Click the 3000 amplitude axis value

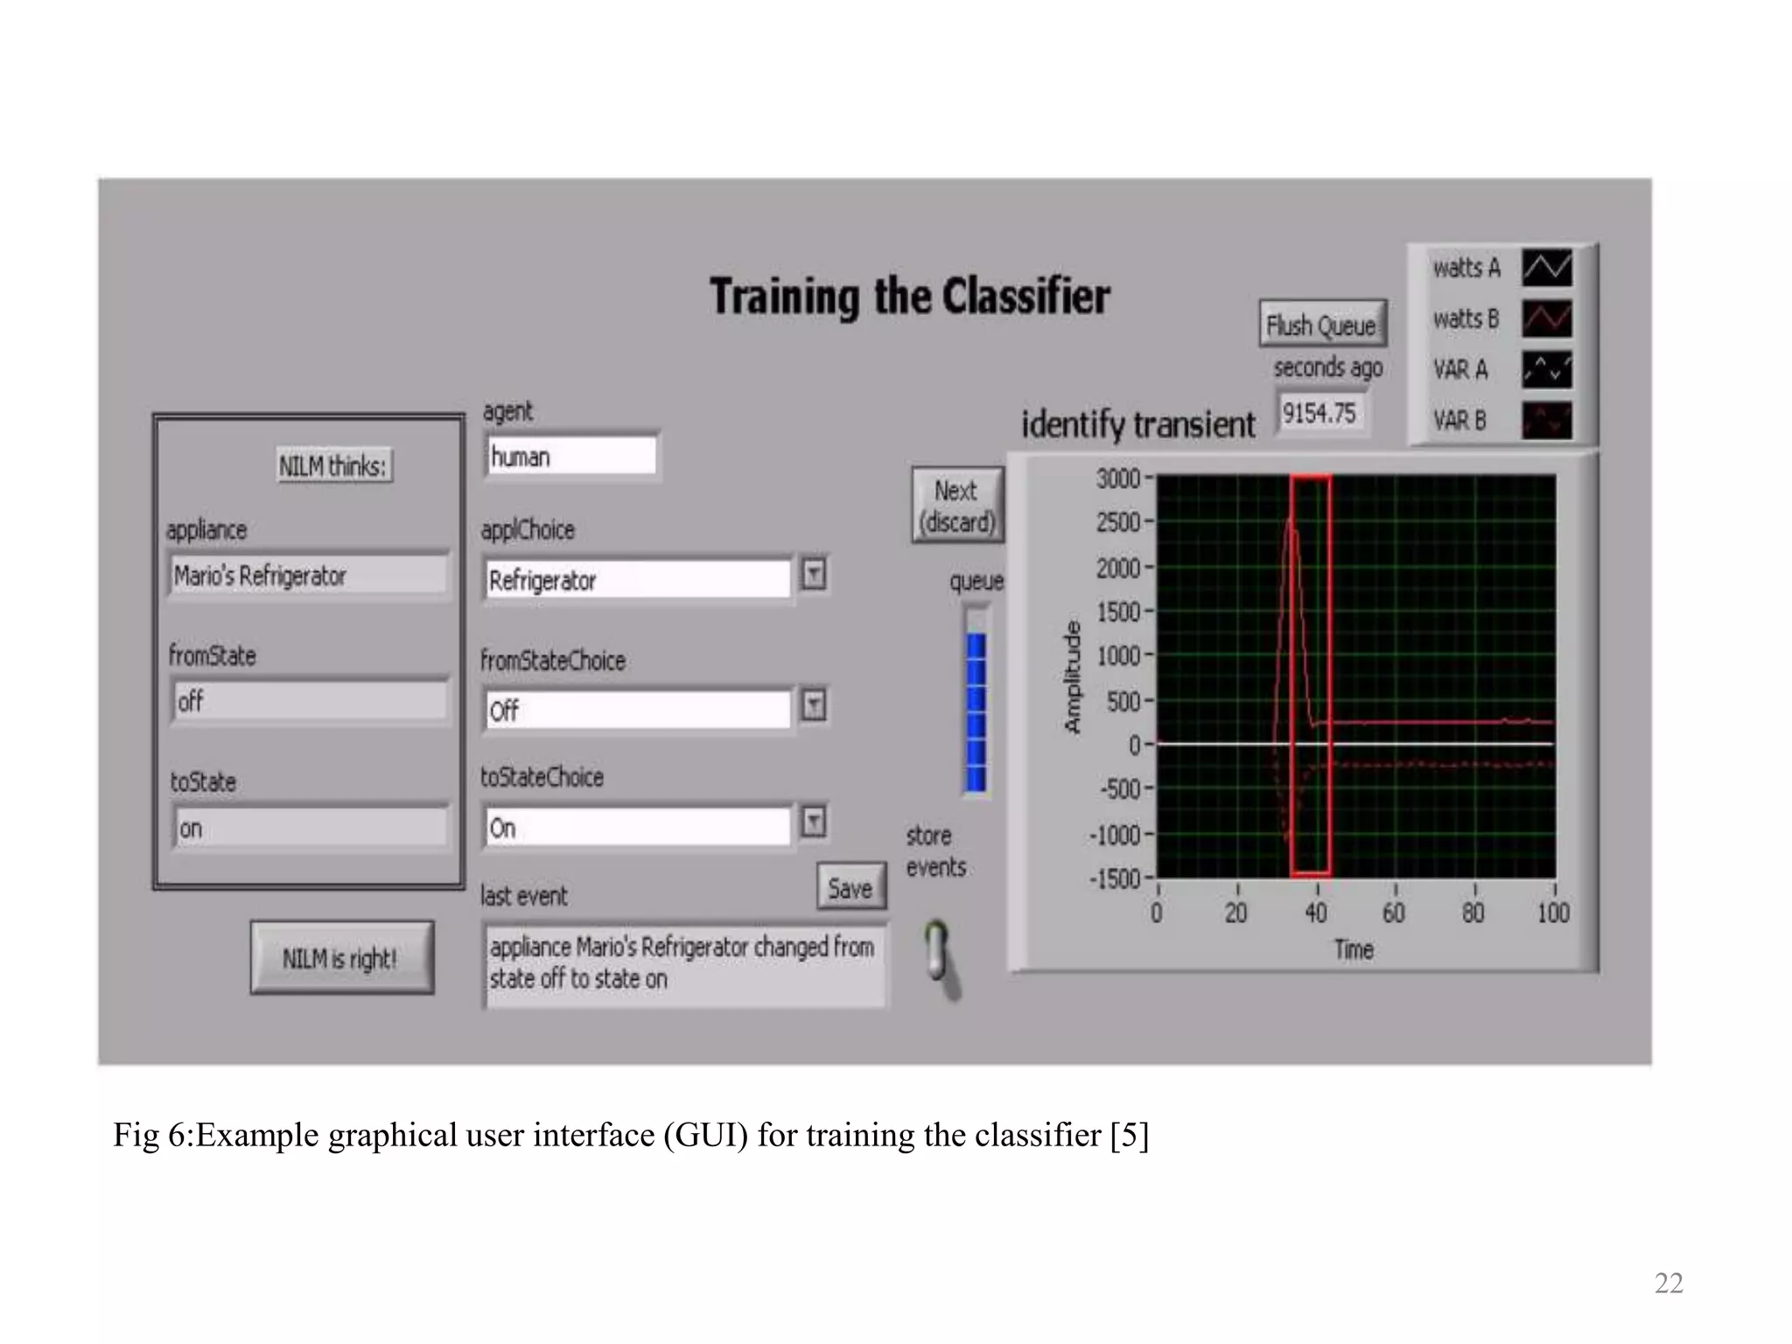click(x=1118, y=479)
